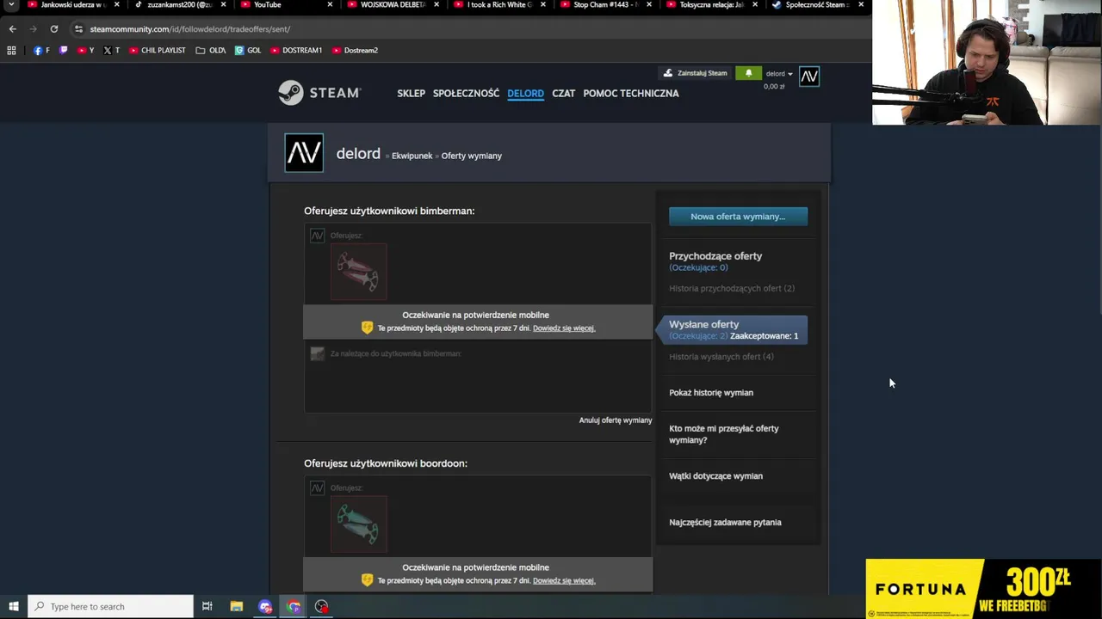This screenshot has height=619, width=1102.
Task: Open the Twitch bookmark
Action: (x=63, y=51)
